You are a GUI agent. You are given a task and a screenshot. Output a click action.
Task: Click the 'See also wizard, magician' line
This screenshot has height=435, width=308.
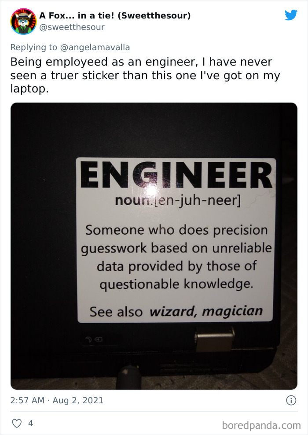(176, 311)
